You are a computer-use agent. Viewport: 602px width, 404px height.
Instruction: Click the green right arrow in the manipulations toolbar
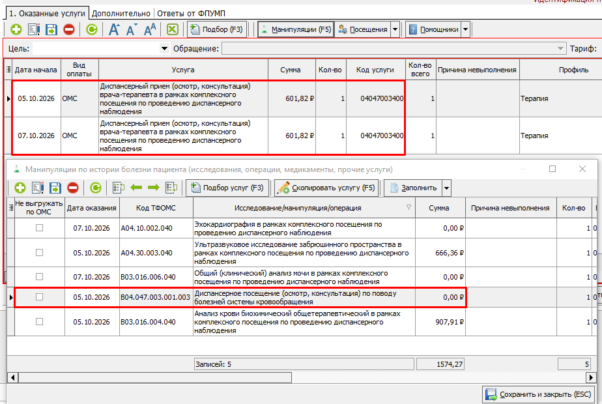(x=154, y=188)
